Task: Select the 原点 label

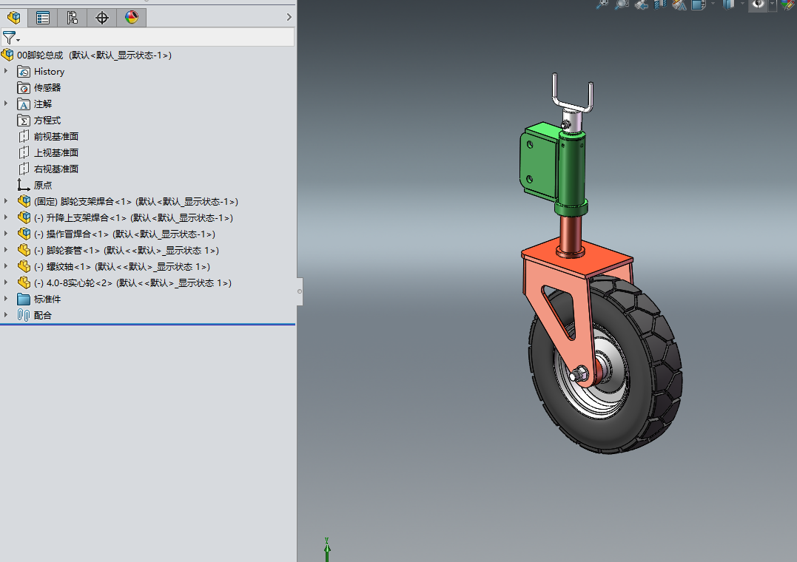Action: tap(43, 186)
